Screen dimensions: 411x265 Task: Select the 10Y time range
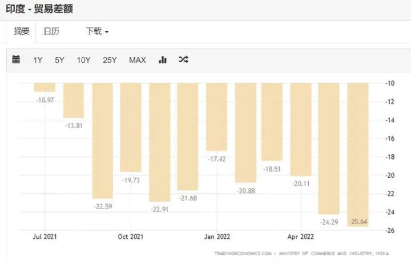tap(83, 60)
